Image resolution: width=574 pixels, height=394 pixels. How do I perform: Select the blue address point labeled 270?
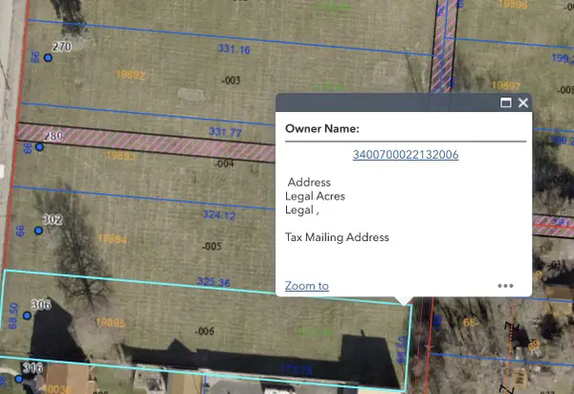click(48, 57)
